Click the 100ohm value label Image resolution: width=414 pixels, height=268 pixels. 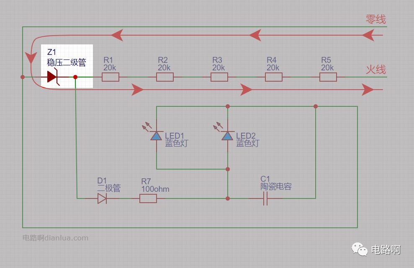pyautogui.click(x=155, y=189)
